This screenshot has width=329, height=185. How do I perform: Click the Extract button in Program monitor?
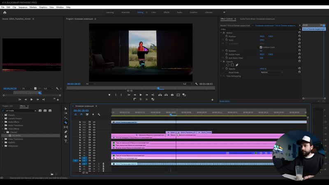click(x=166, y=95)
